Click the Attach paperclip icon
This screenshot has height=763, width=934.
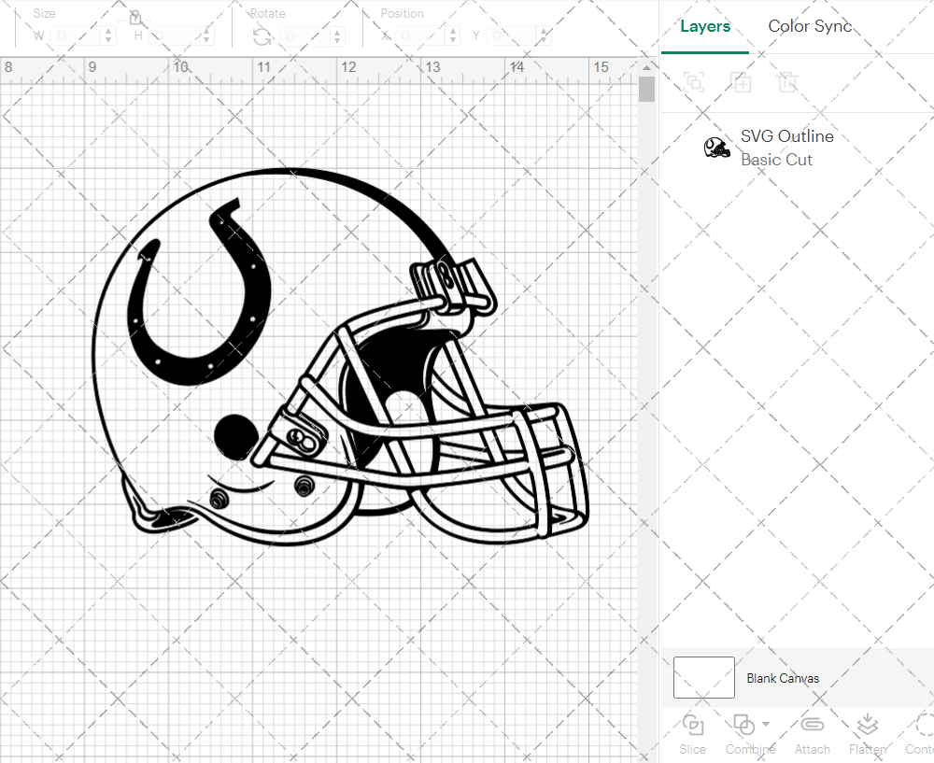[812, 726]
